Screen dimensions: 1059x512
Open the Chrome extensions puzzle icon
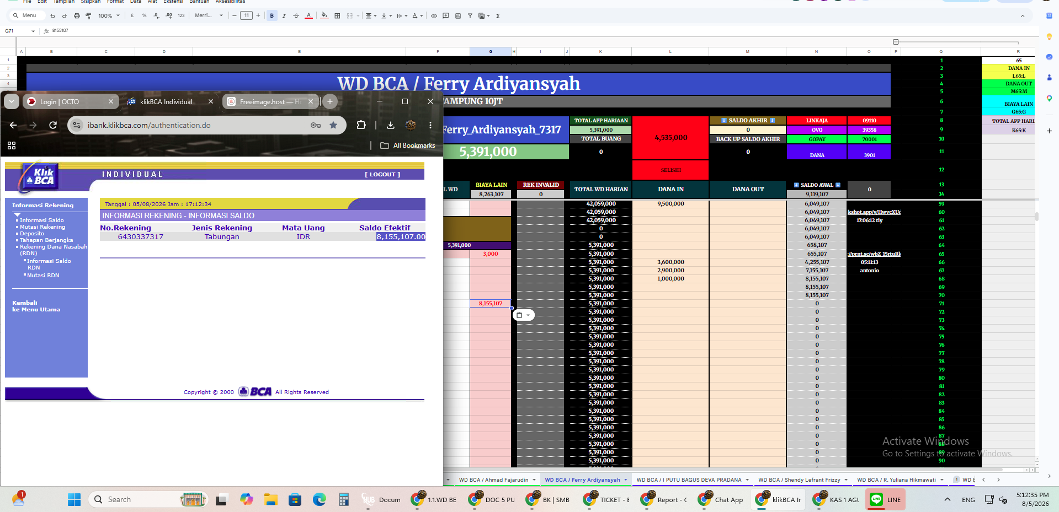pos(361,125)
